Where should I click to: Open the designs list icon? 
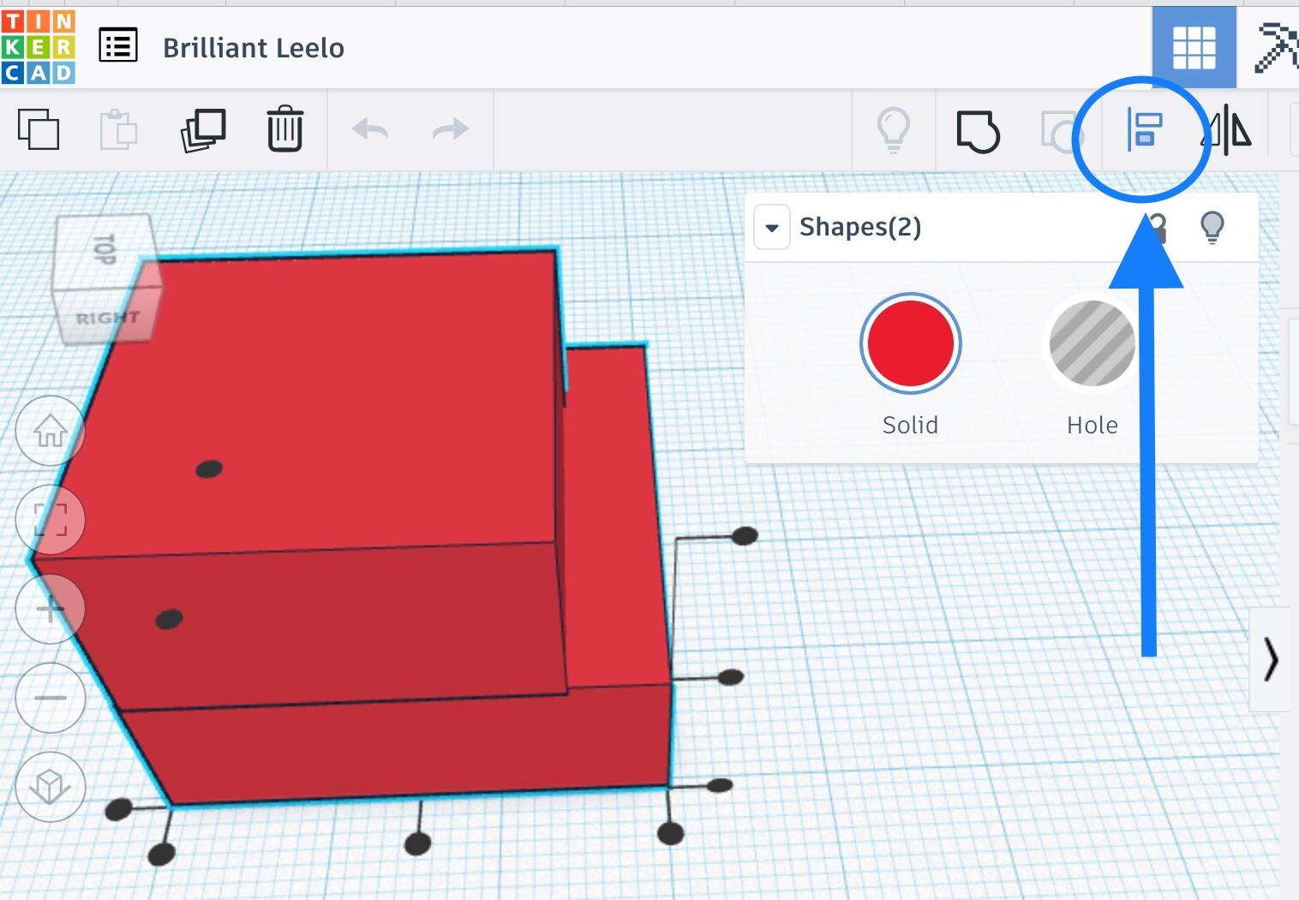pos(118,45)
